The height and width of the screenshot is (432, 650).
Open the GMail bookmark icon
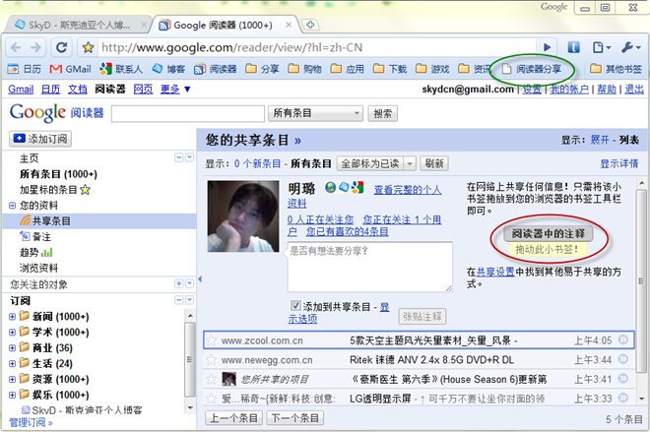(x=55, y=69)
